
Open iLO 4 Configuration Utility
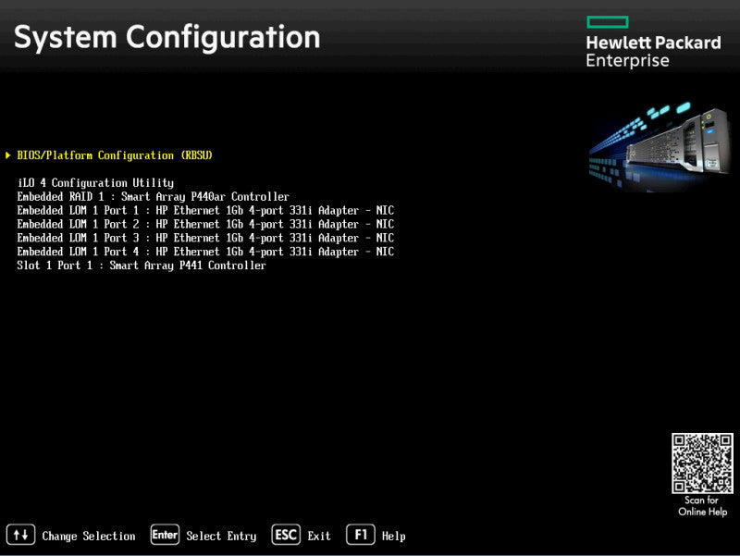(96, 182)
